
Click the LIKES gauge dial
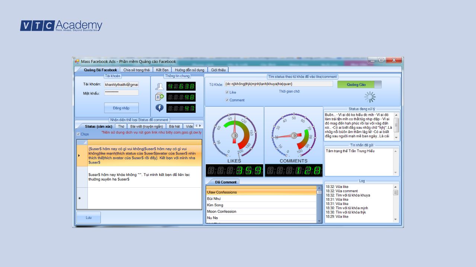pos(234,135)
